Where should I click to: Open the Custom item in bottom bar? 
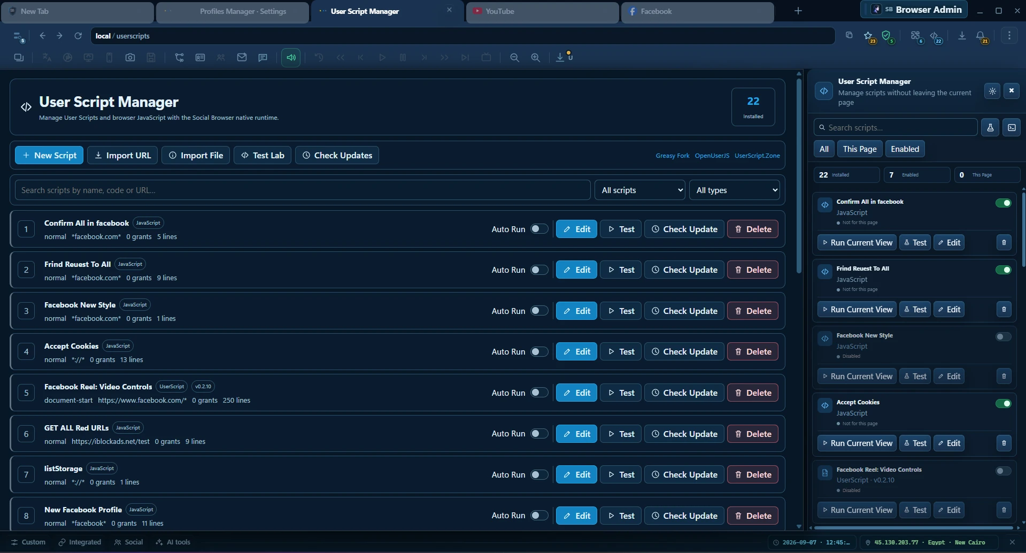[x=28, y=542]
